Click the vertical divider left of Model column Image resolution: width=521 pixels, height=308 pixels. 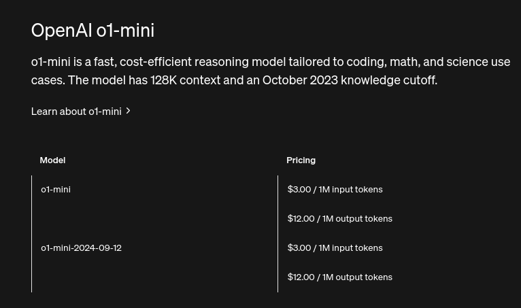[31, 234]
